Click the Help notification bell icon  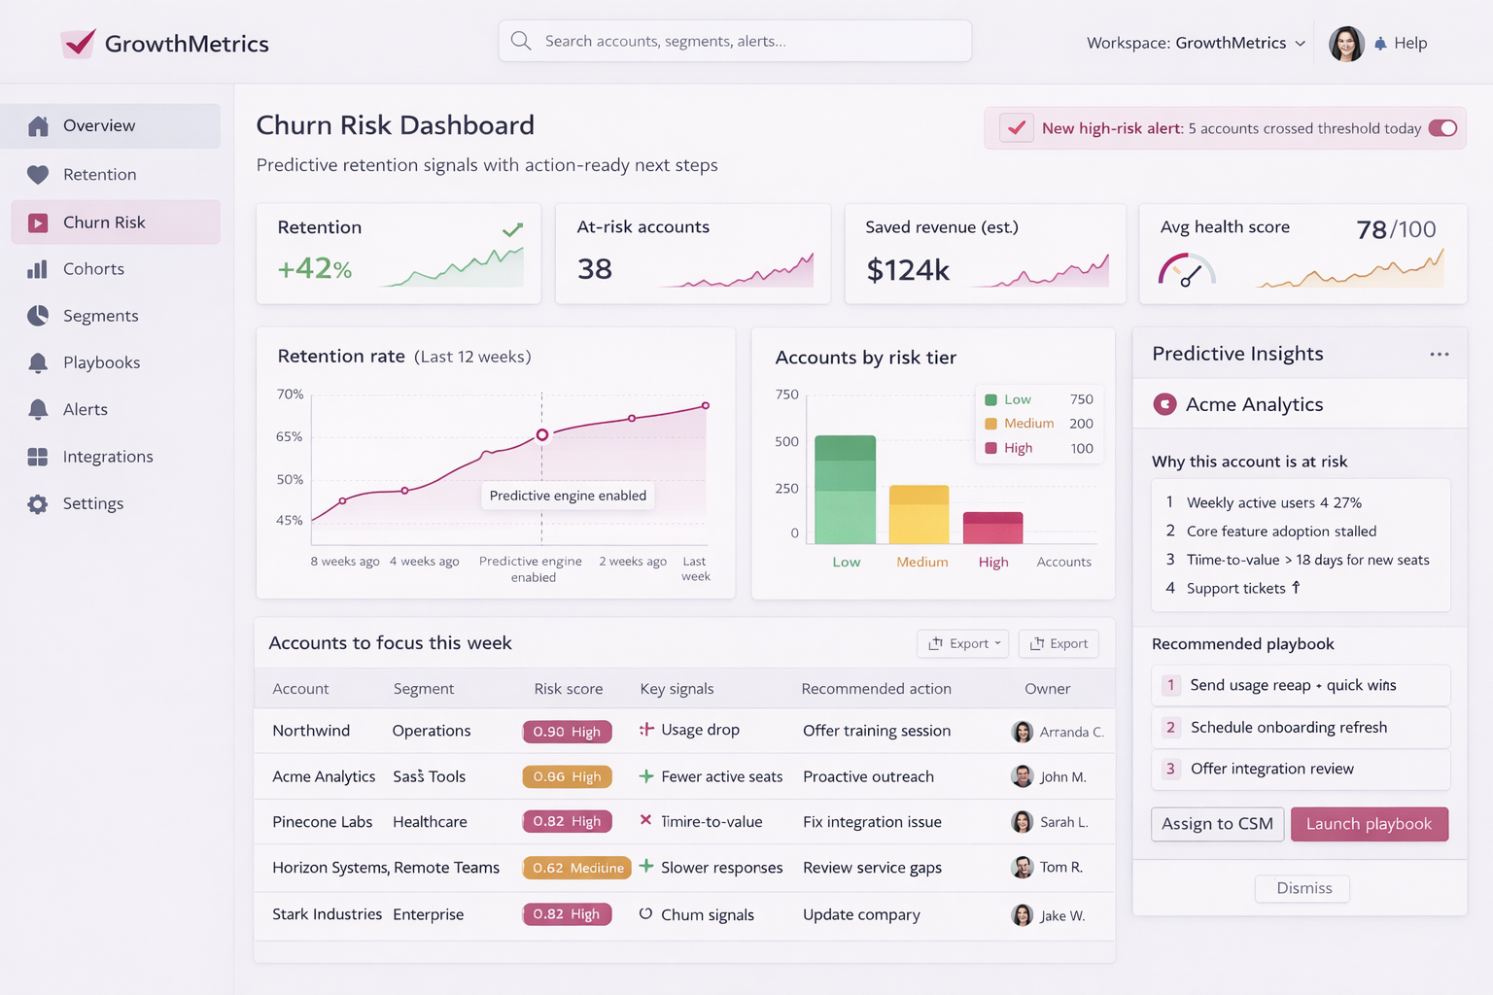coord(1381,43)
